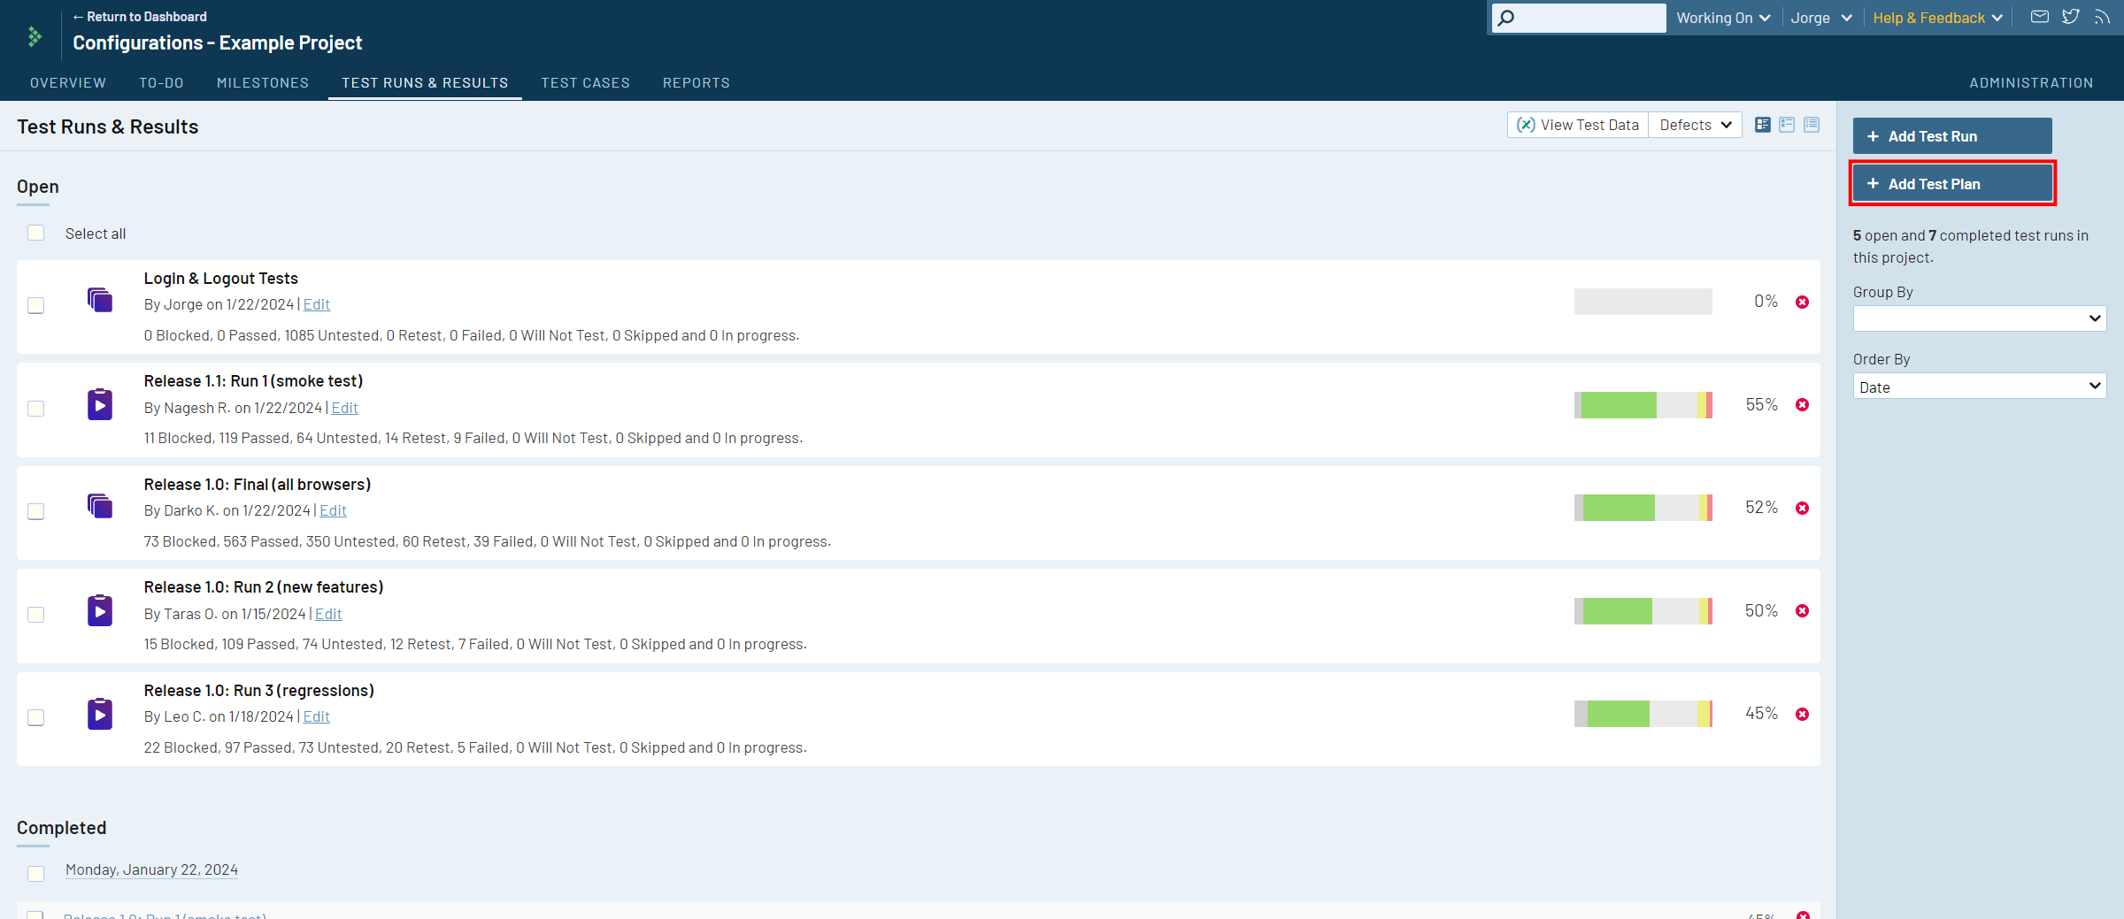
Task: Click Edit link for Login & Logout Tests
Action: click(x=316, y=304)
